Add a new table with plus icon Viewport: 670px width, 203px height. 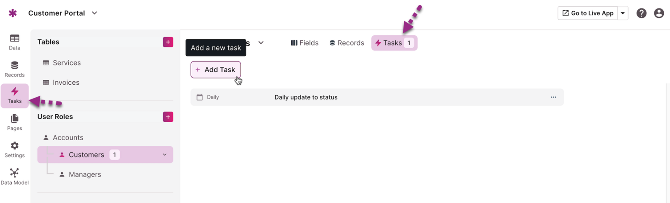168,42
